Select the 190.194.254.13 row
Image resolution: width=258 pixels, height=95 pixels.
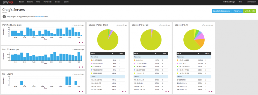point(151,86)
